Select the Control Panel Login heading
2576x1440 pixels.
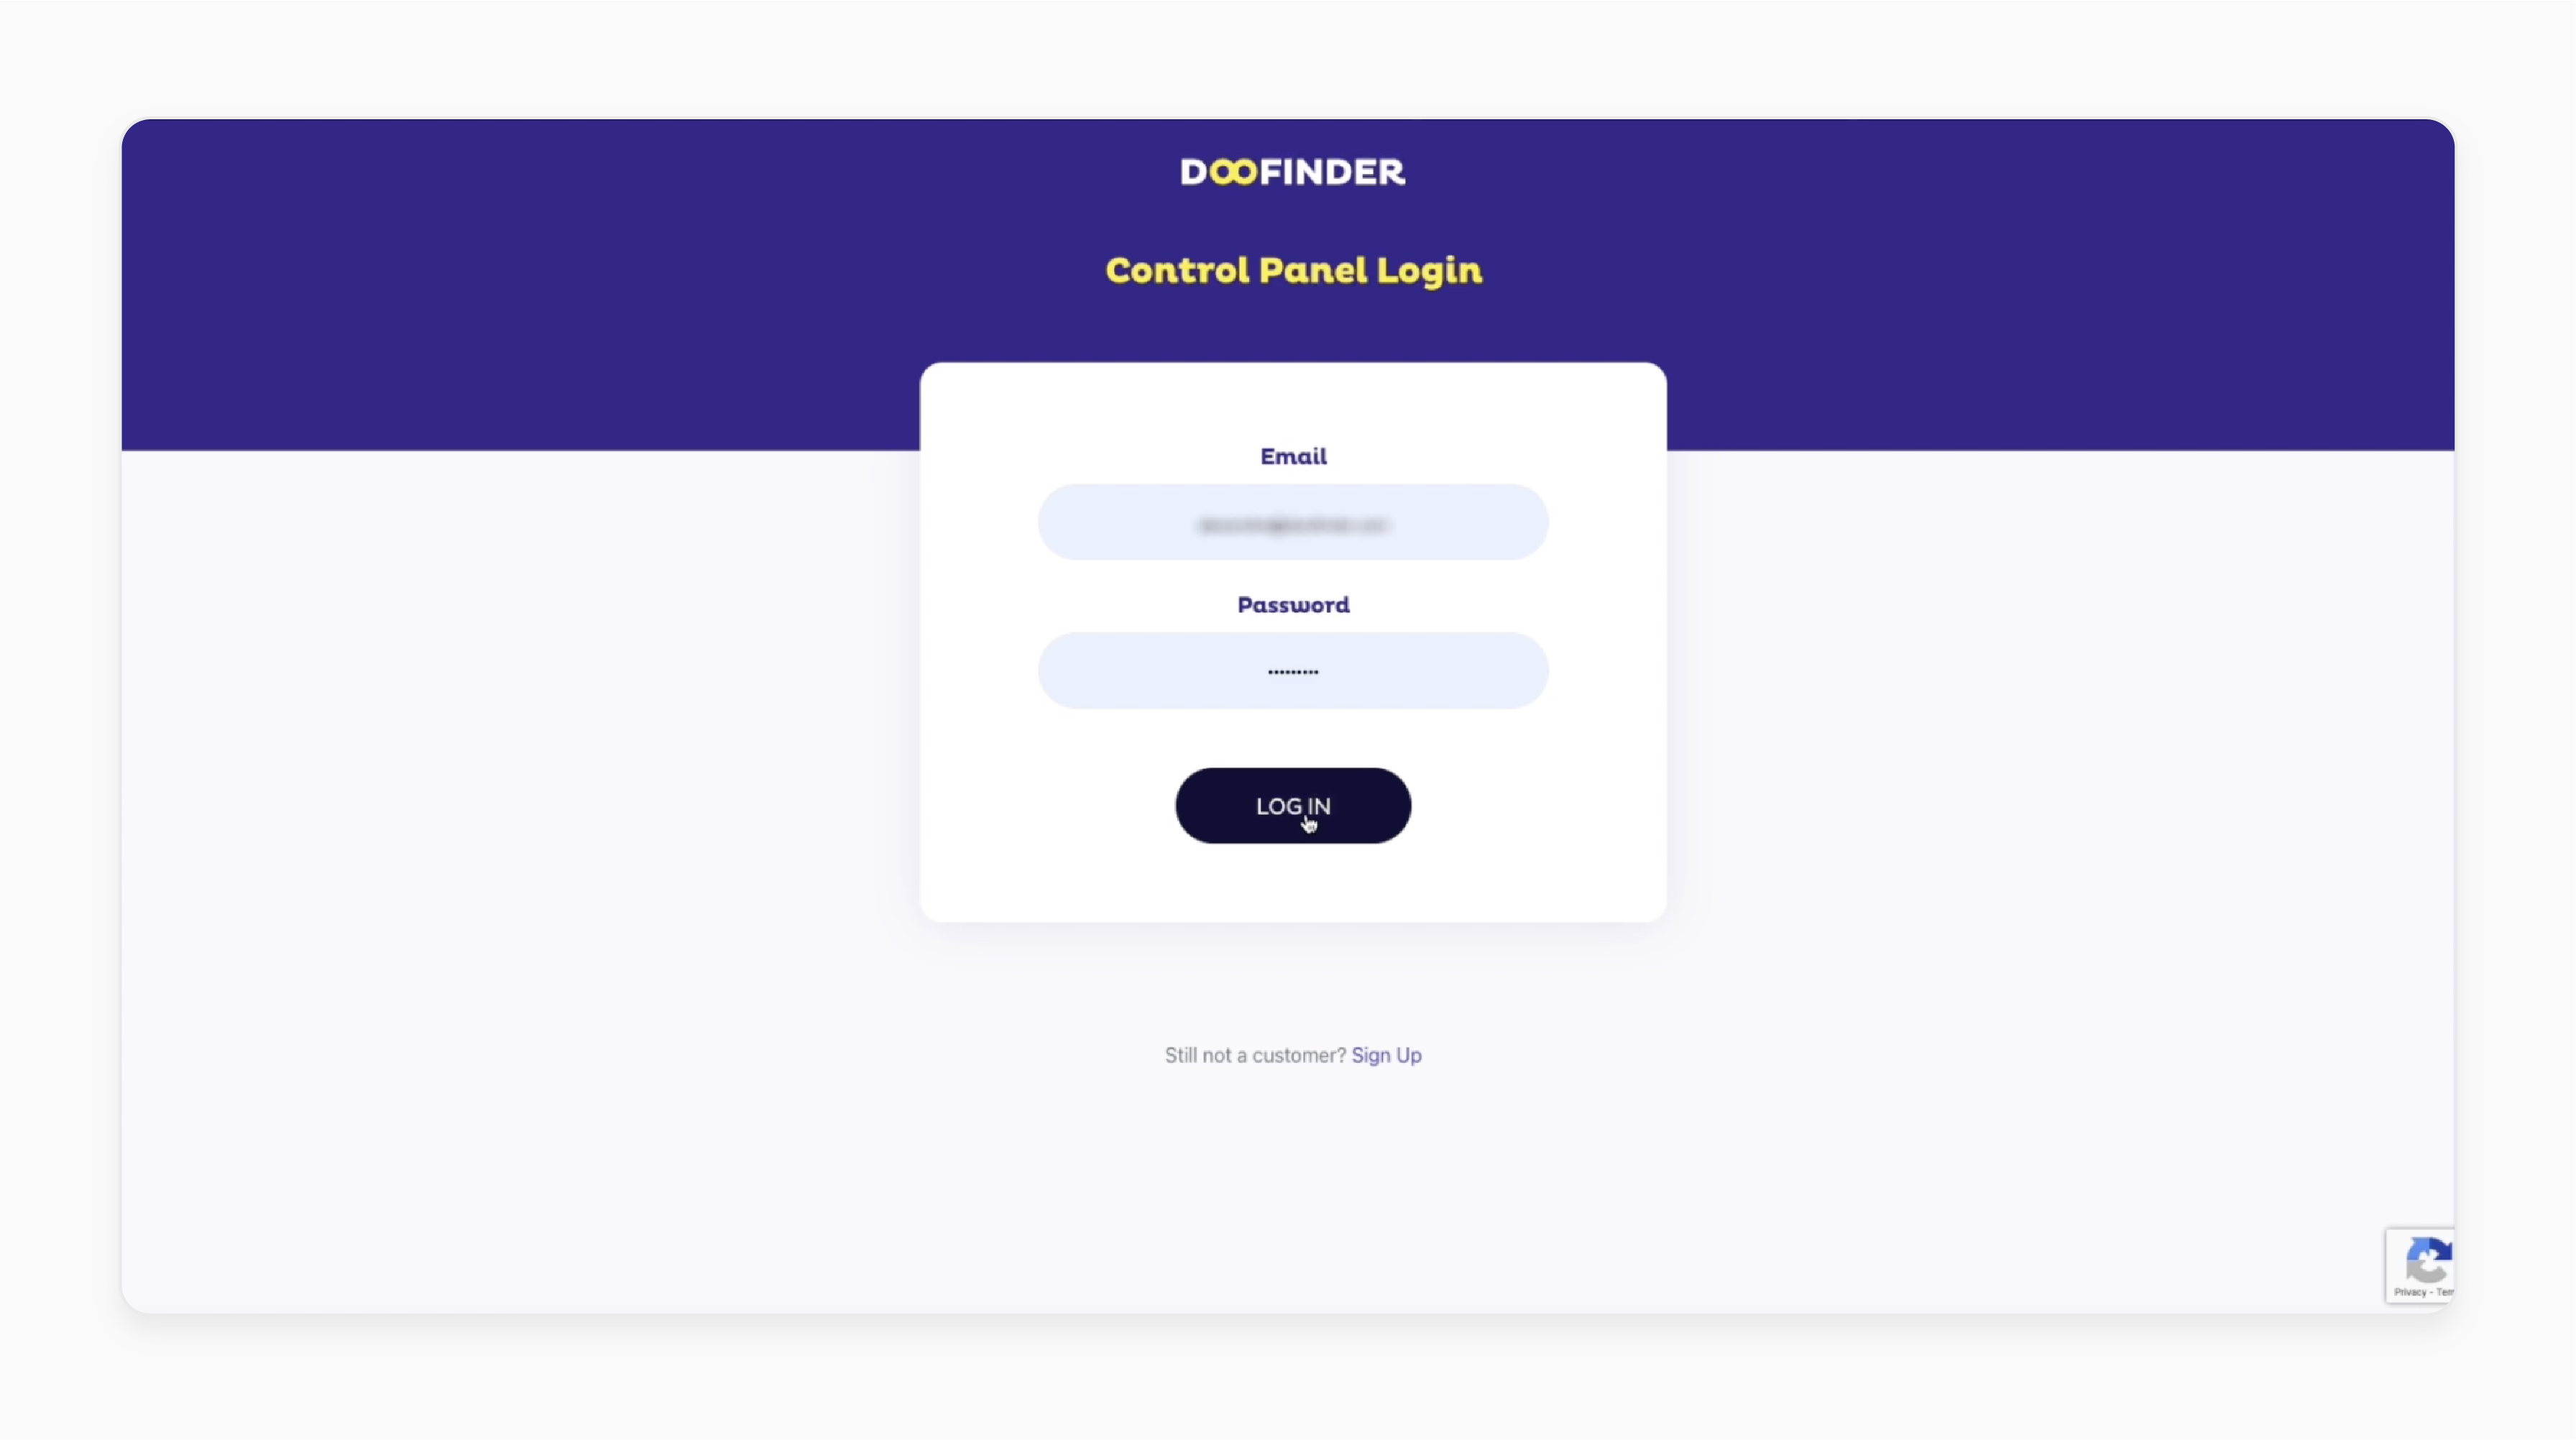[1293, 269]
